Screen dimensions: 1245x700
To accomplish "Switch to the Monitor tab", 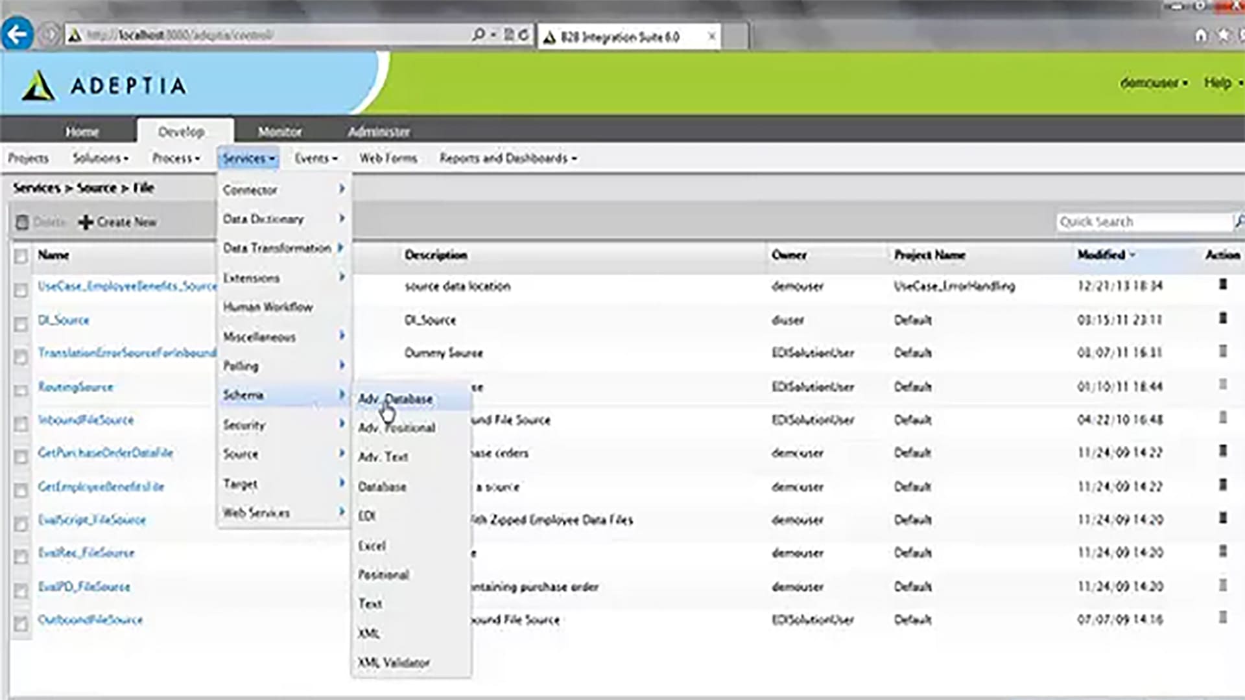I will [279, 132].
